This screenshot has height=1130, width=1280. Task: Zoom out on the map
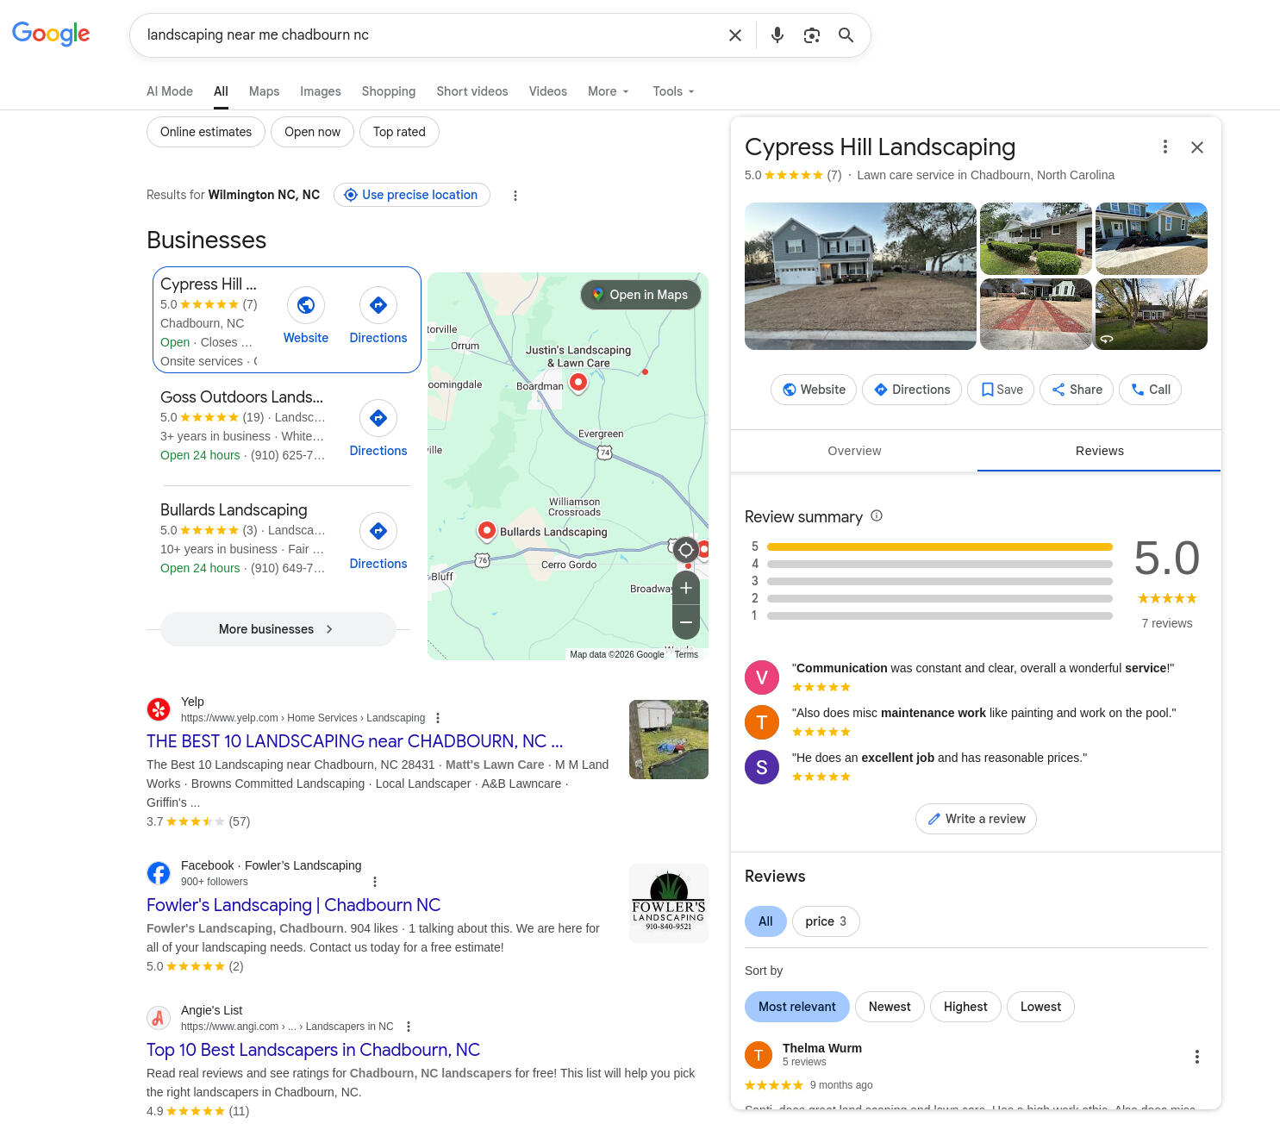tap(686, 621)
